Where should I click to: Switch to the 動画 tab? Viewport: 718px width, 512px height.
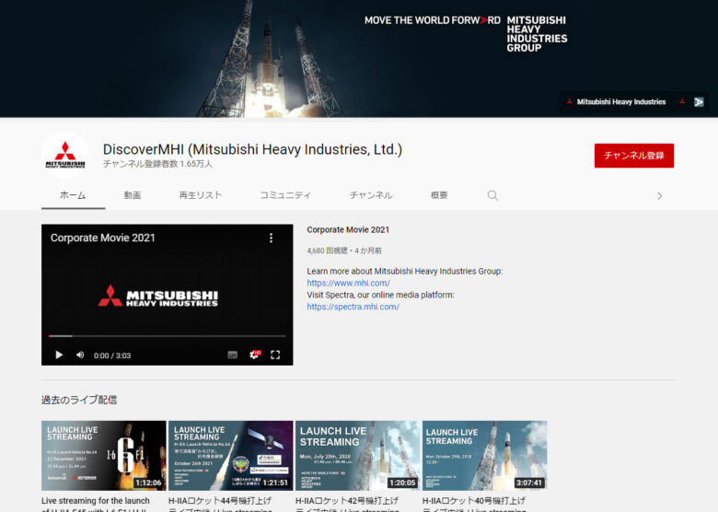(x=133, y=195)
